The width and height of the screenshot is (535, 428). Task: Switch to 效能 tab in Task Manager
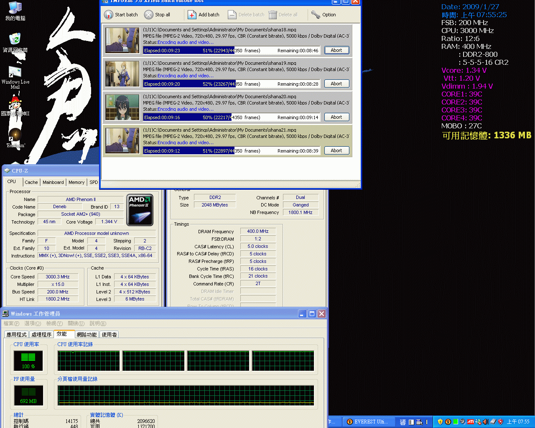[x=64, y=334]
